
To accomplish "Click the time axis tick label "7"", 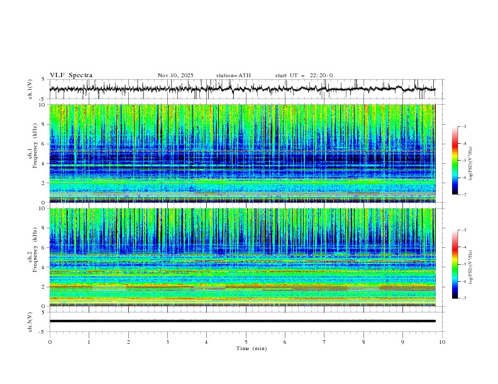I will click(x=324, y=342).
